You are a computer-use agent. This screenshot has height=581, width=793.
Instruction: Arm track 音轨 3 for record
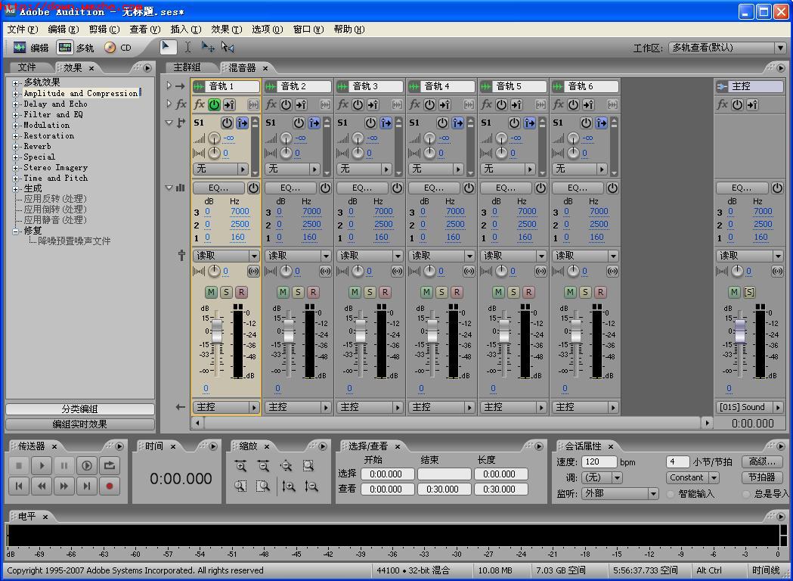tap(385, 292)
